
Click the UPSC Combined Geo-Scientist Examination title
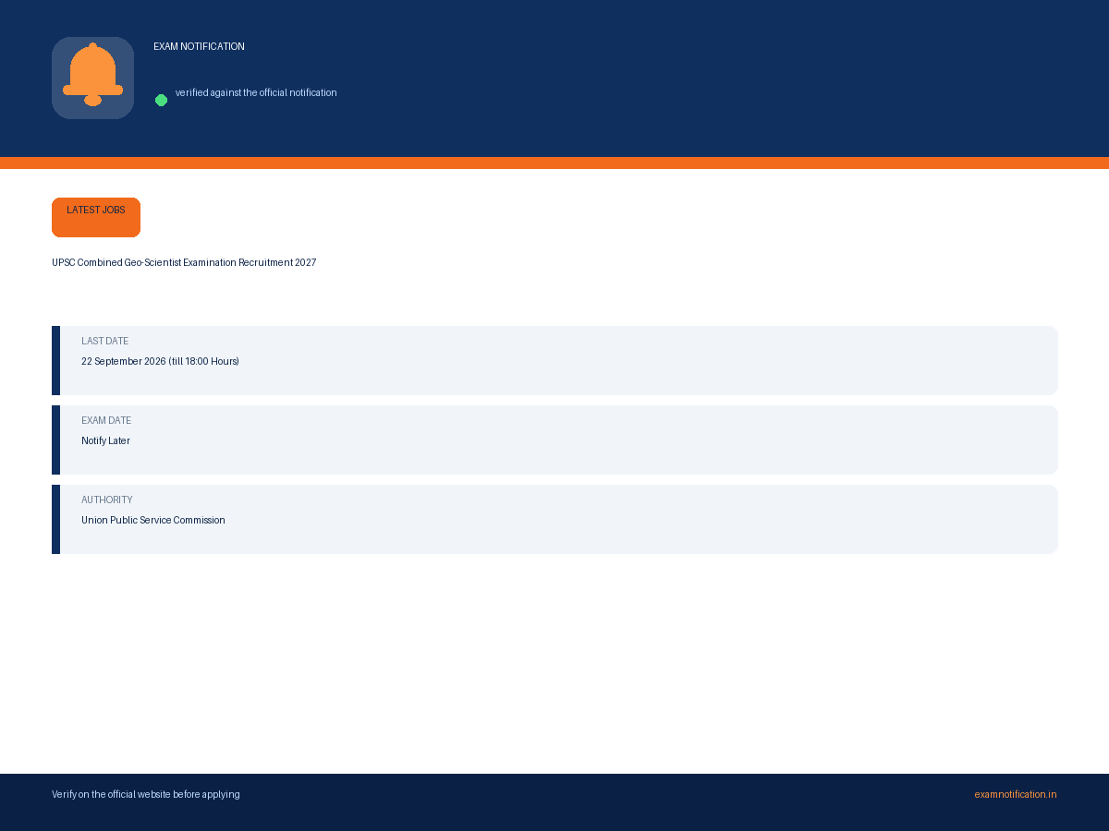point(184,262)
